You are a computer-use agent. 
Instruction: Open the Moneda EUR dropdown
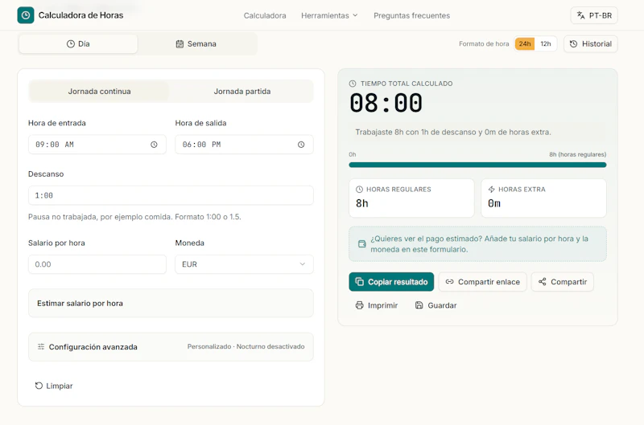(x=244, y=264)
